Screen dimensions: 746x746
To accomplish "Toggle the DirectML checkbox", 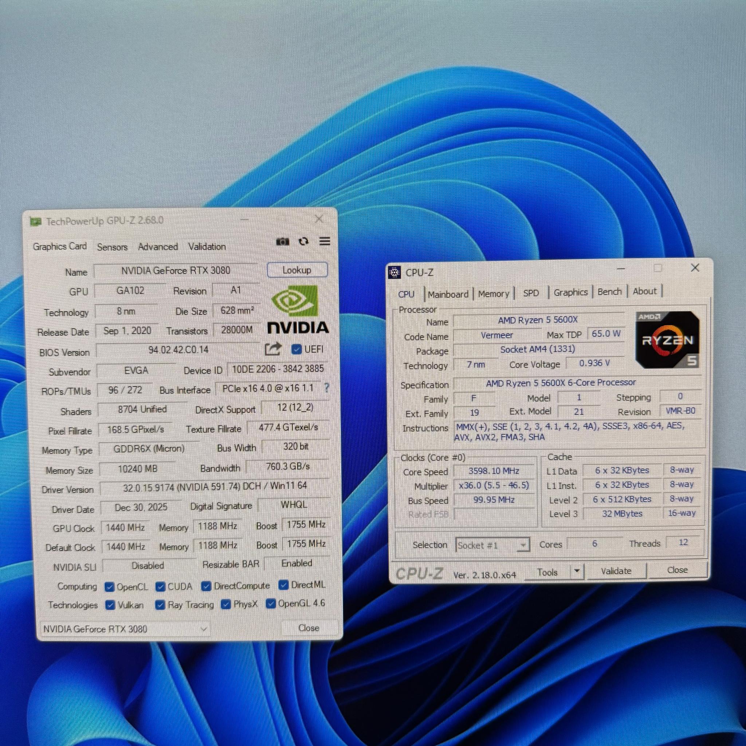I will tap(284, 585).
